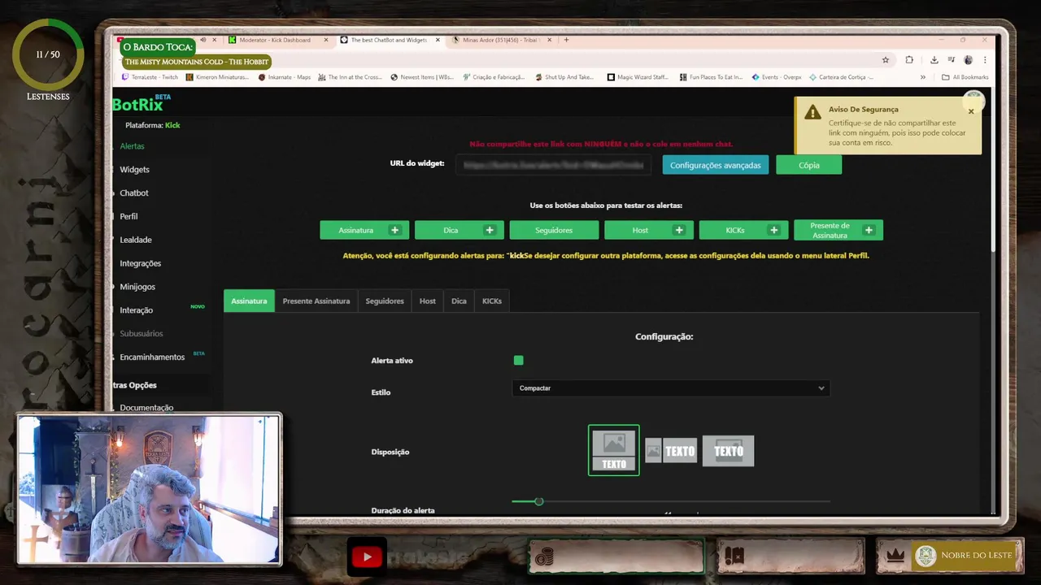The width and height of the screenshot is (1041, 585).
Task: Open Documentação in sidebar
Action: (x=146, y=408)
